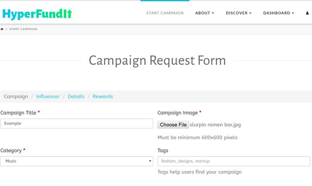312x186 pixels.
Task: Open the Discover menu
Action: coord(238,13)
